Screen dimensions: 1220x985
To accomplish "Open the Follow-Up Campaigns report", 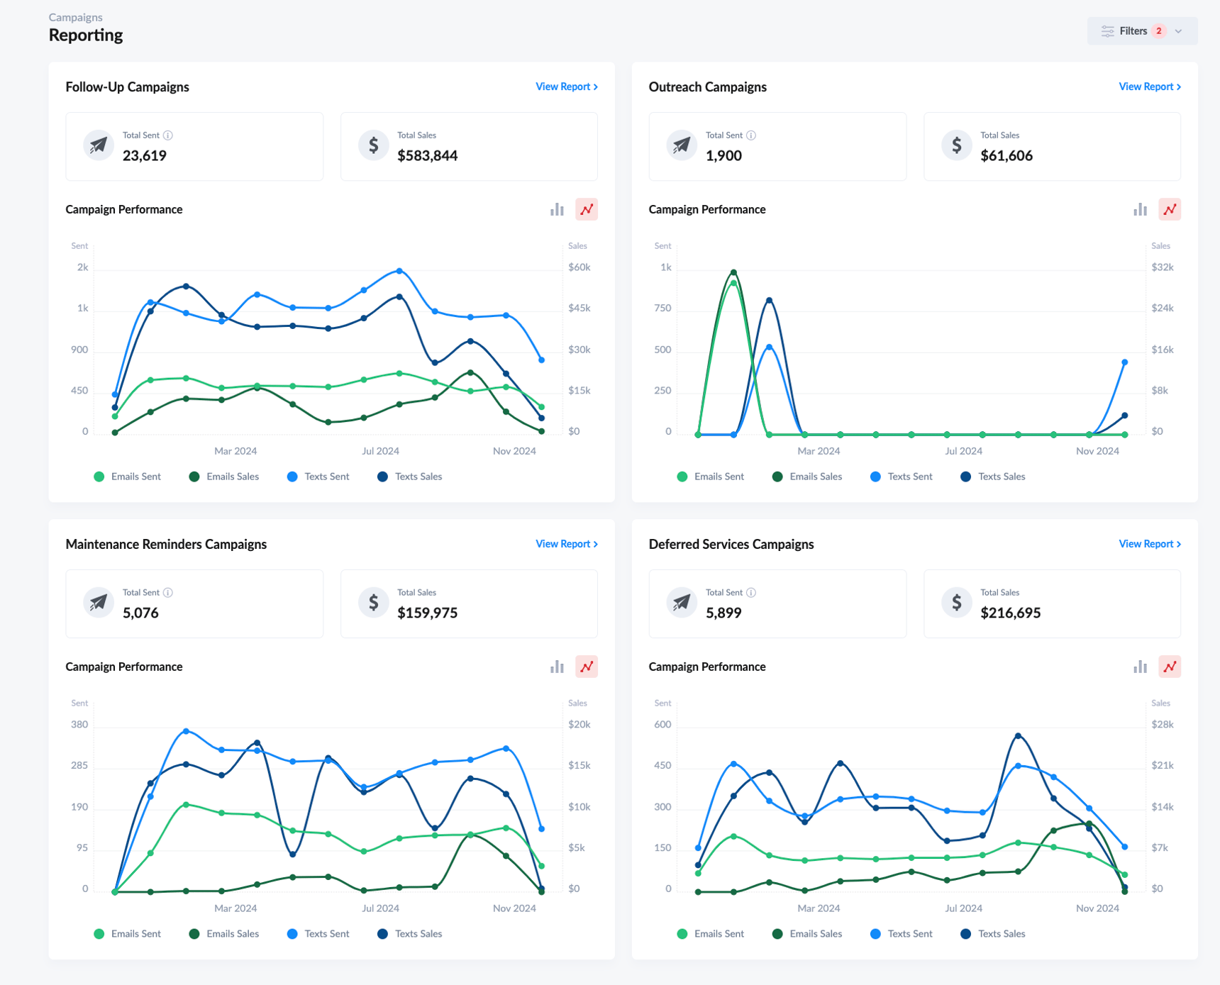I will [x=566, y=86].
